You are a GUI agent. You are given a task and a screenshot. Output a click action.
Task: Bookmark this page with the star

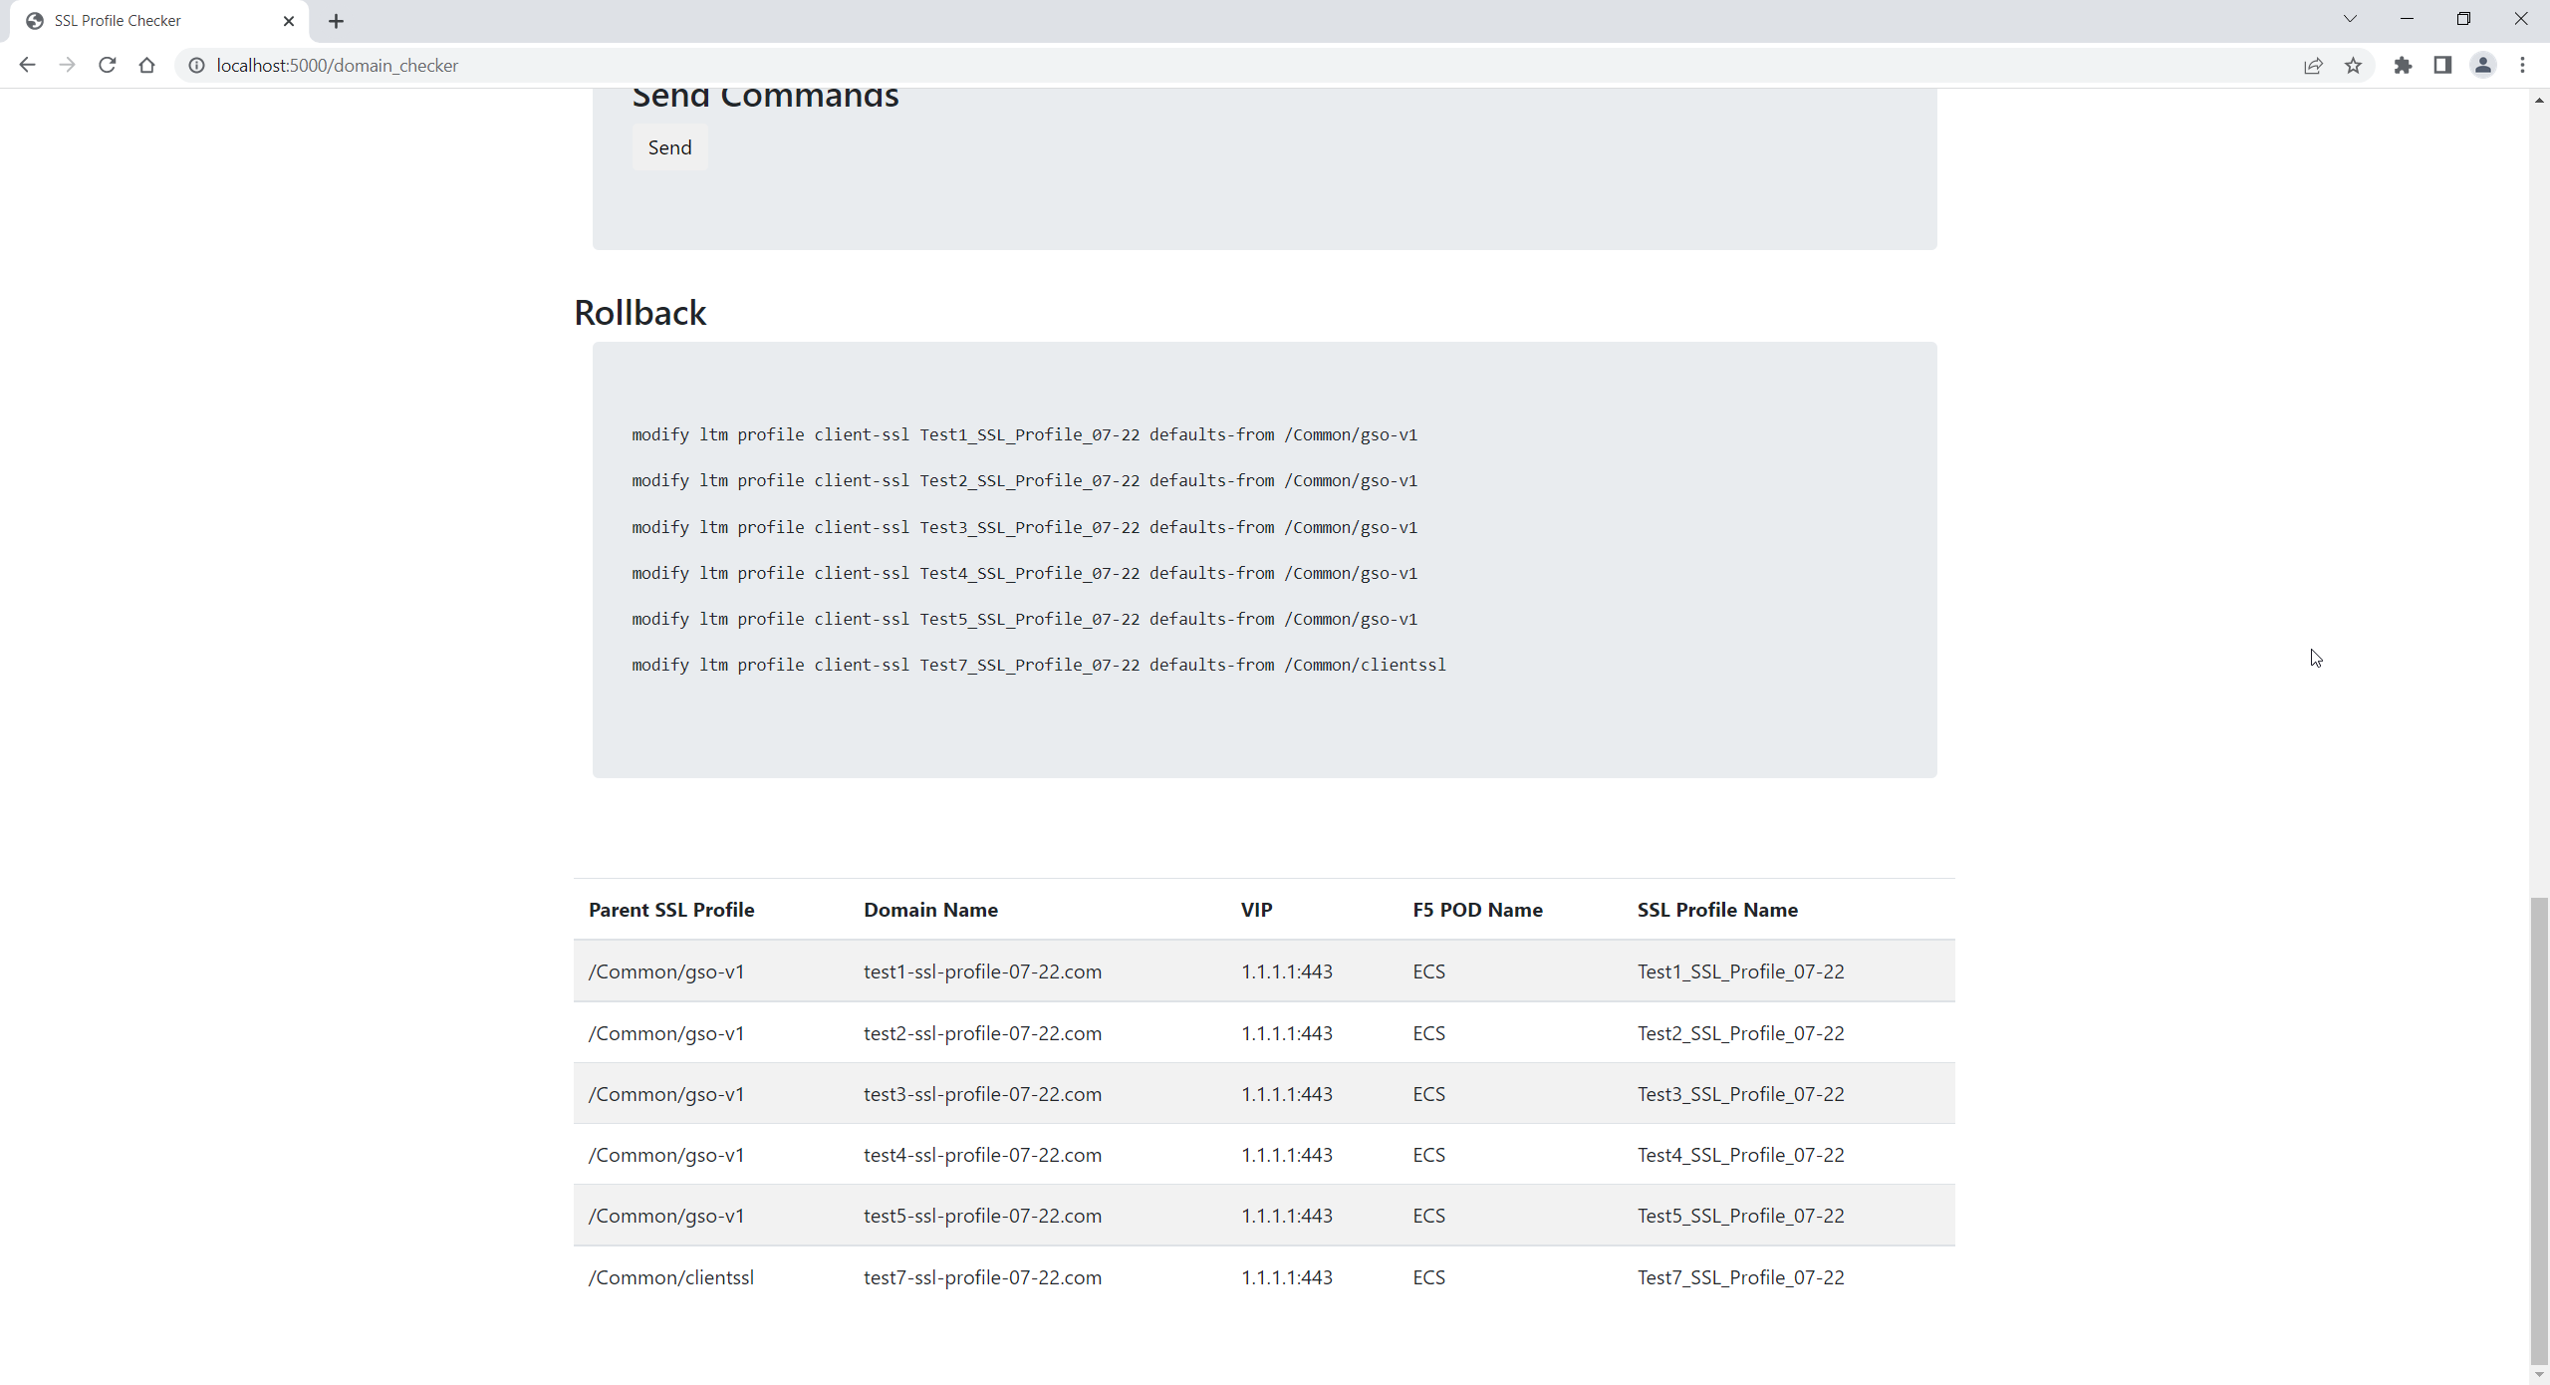tap(2353, 65)
